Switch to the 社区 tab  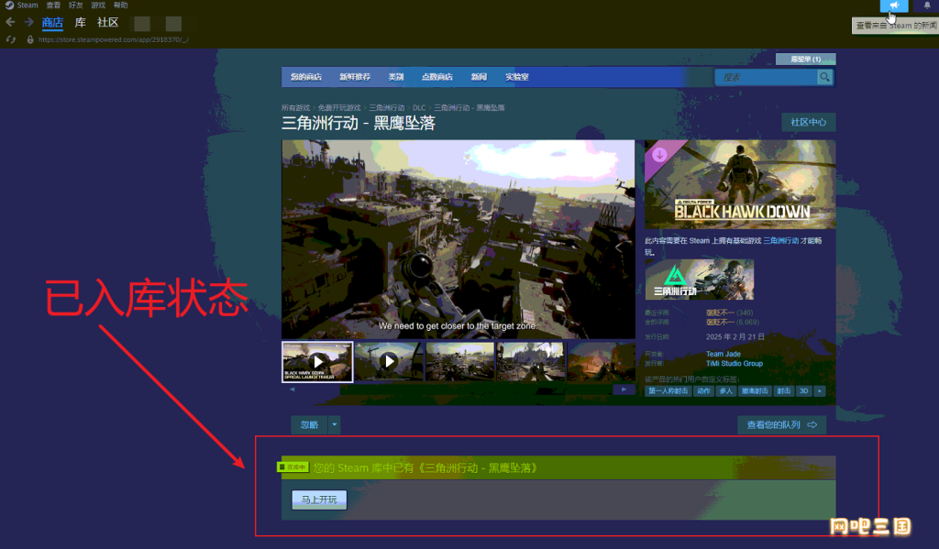(x=108, y=23)
